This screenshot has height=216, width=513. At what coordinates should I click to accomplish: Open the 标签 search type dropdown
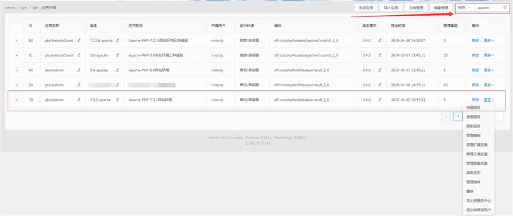tap(465, 8)
